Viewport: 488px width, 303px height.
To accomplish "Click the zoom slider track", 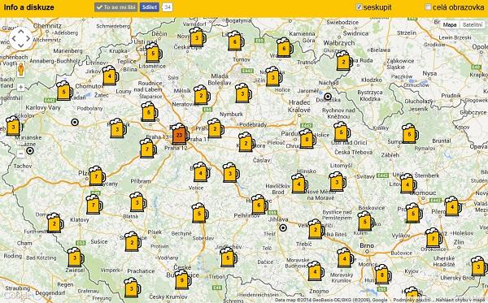I will tap(21, 120).
